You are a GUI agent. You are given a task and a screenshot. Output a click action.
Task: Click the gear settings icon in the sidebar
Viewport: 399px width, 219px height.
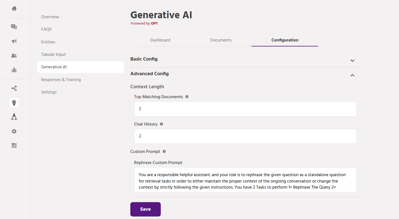(x=14, y=131)
